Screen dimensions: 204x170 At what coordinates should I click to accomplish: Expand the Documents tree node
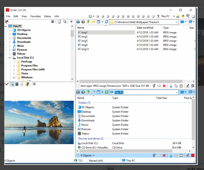click(x=10, y=38)
